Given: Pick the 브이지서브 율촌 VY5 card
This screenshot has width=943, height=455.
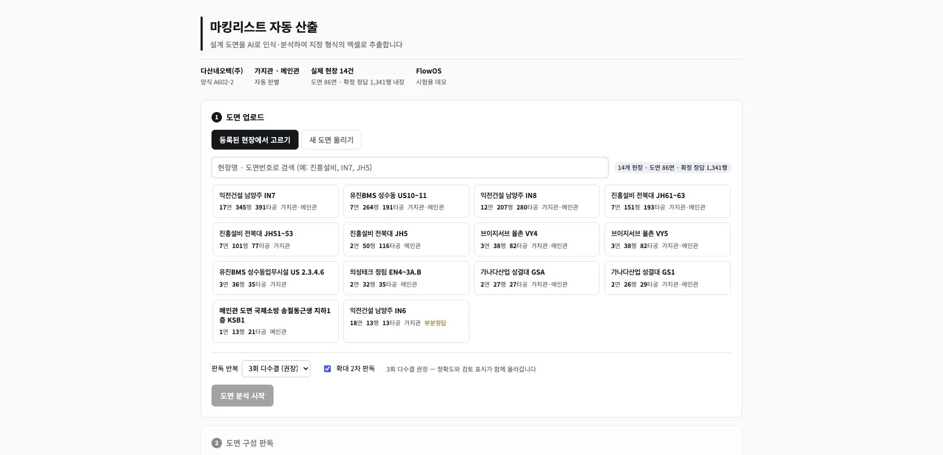Looking at the screenshot, I should 667,240.
